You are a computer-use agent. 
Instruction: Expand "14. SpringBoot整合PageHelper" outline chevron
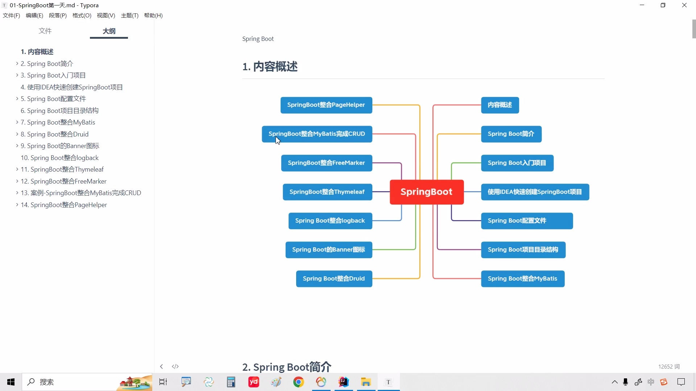coord(16,205)
